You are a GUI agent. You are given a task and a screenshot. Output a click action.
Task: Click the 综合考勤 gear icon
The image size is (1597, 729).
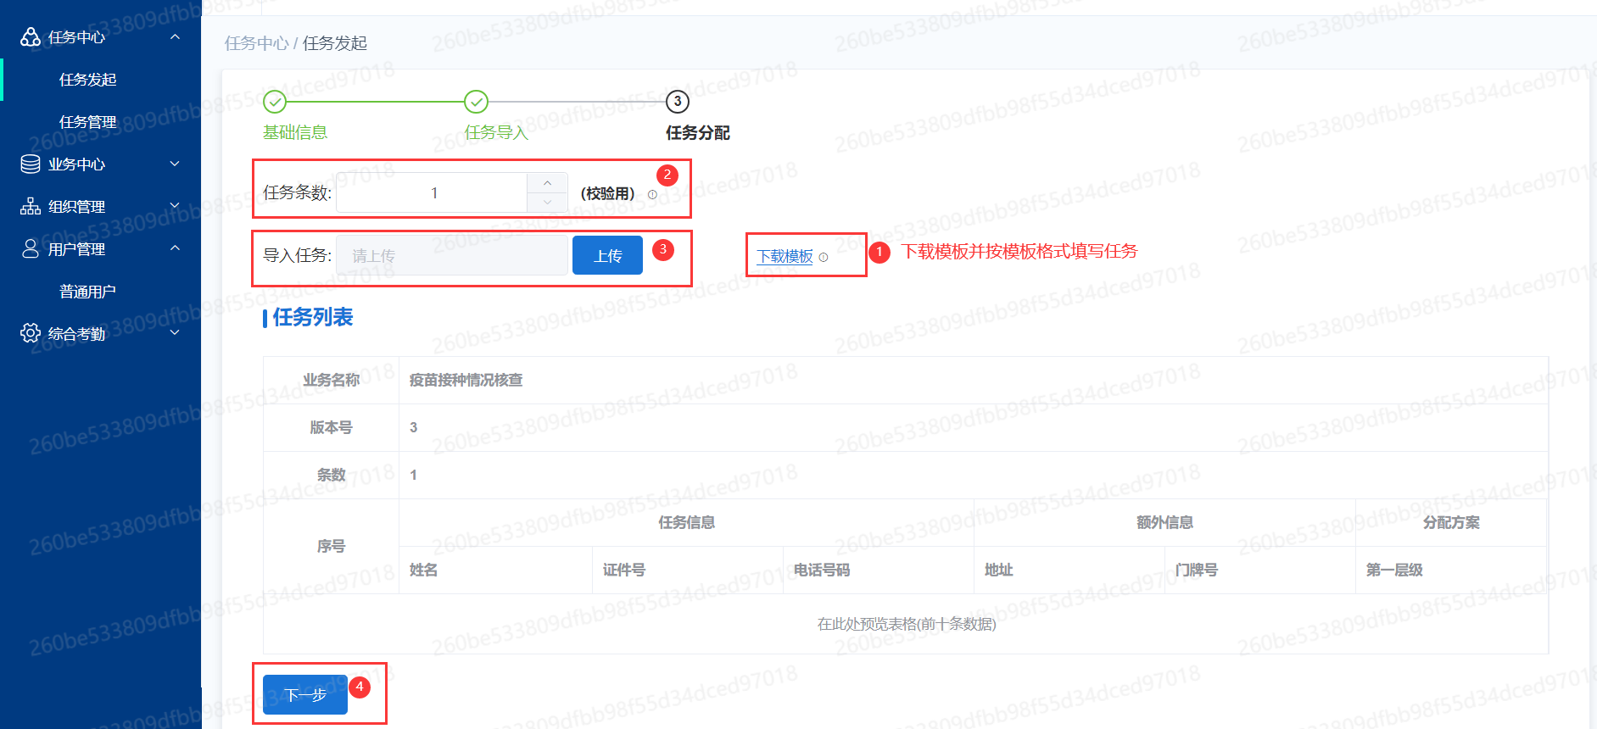[x=31, y=333]
